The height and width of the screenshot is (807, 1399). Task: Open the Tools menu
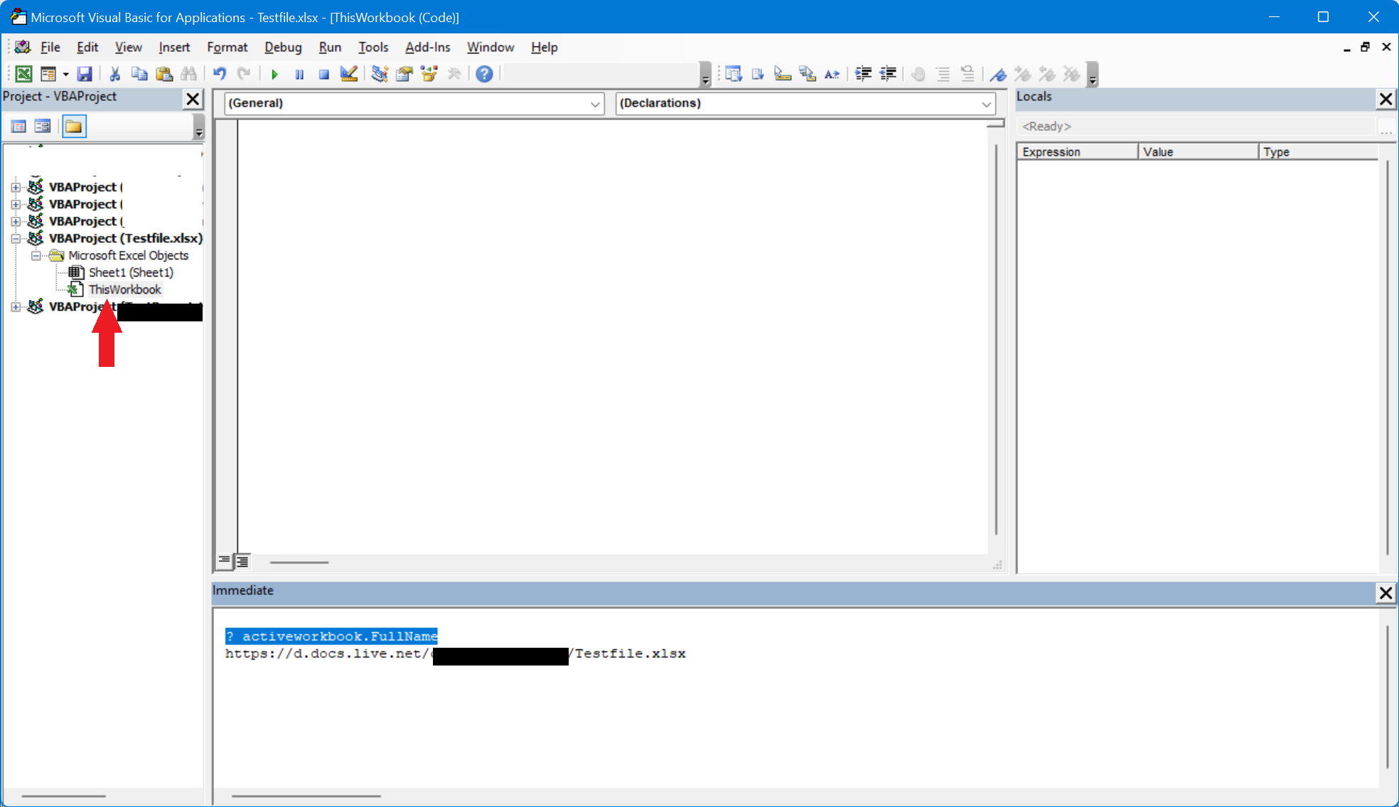point(373,47)
